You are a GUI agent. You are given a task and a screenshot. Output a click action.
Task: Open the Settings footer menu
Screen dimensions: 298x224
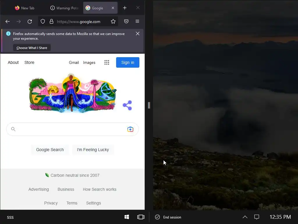93,203
